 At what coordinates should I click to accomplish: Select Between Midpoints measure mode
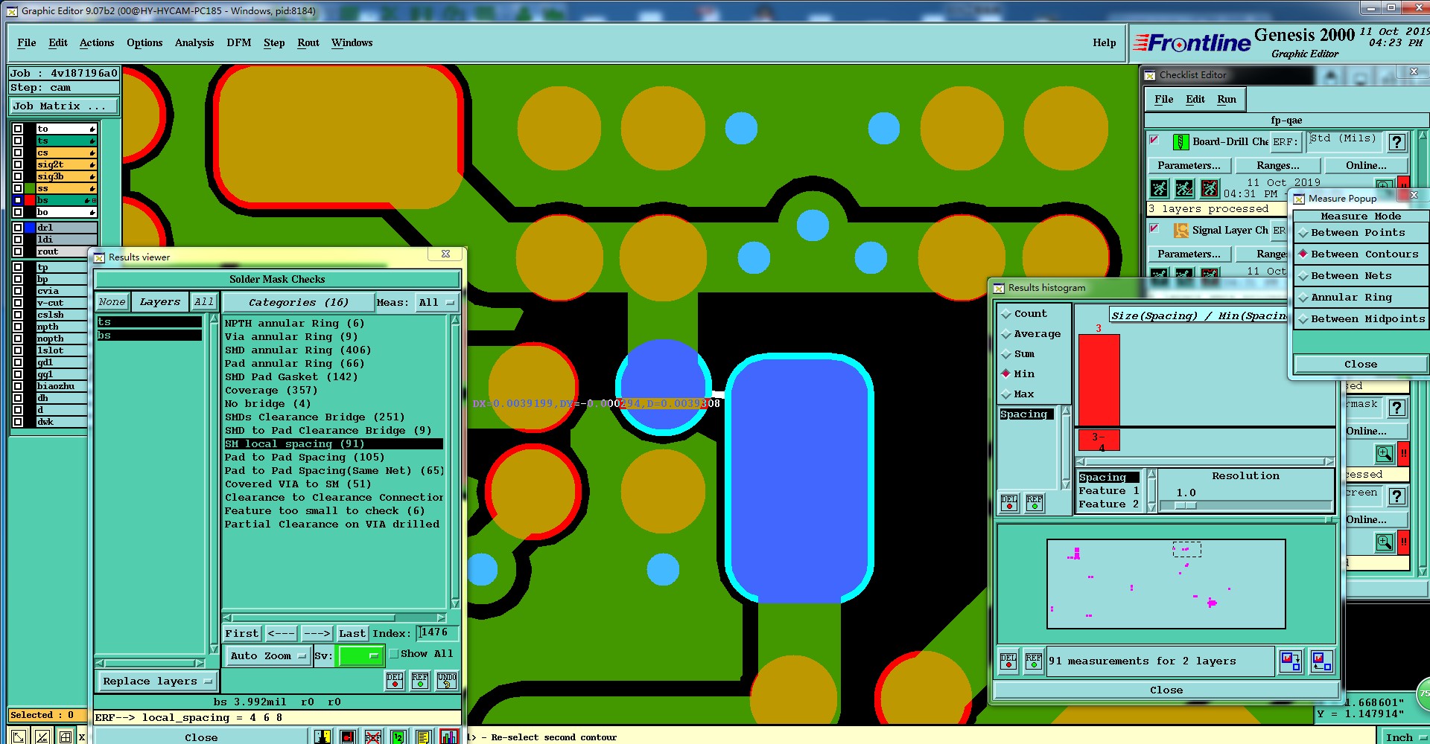[1360, 319]
